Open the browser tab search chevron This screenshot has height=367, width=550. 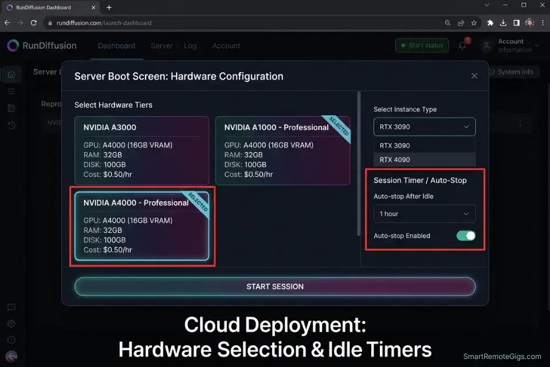click(x=486, y=5)
